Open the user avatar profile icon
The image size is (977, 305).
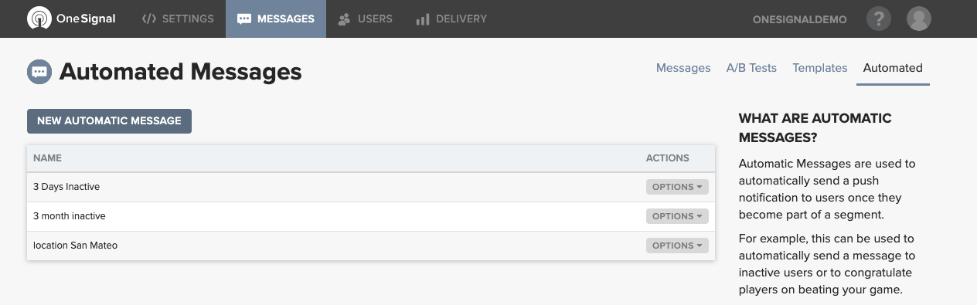point(919,19)
